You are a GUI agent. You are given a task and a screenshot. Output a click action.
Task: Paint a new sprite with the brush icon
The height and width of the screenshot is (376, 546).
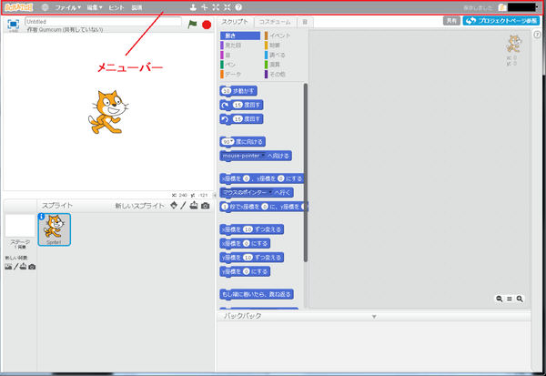[183, 206]
